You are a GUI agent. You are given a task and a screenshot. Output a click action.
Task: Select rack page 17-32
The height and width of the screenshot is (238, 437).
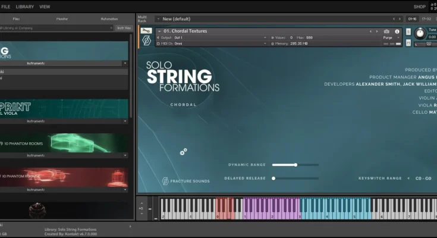click(x=426, y=19)
